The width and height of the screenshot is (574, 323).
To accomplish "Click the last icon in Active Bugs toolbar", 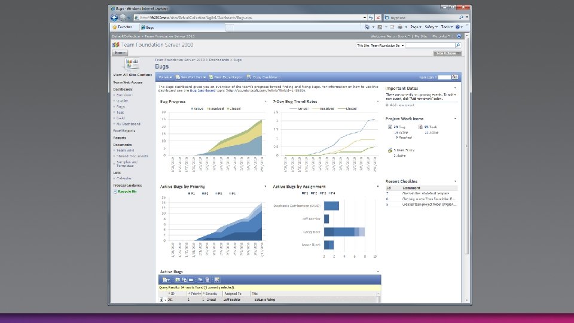I will (217, 280).
